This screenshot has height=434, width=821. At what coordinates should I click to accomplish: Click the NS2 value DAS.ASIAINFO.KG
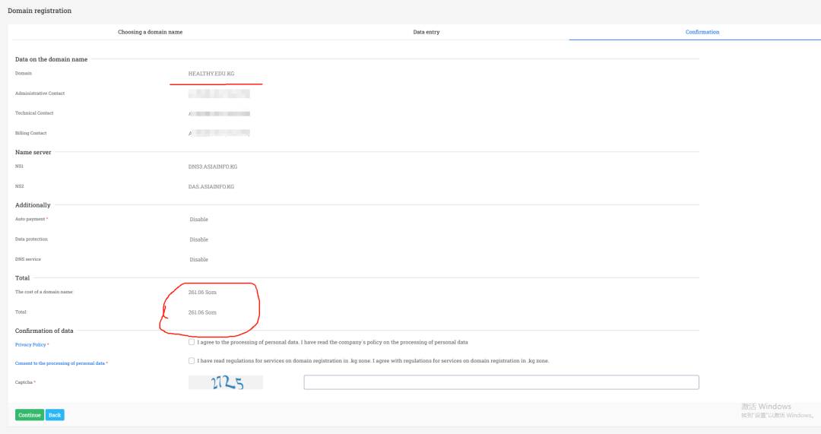pos(211,186)
